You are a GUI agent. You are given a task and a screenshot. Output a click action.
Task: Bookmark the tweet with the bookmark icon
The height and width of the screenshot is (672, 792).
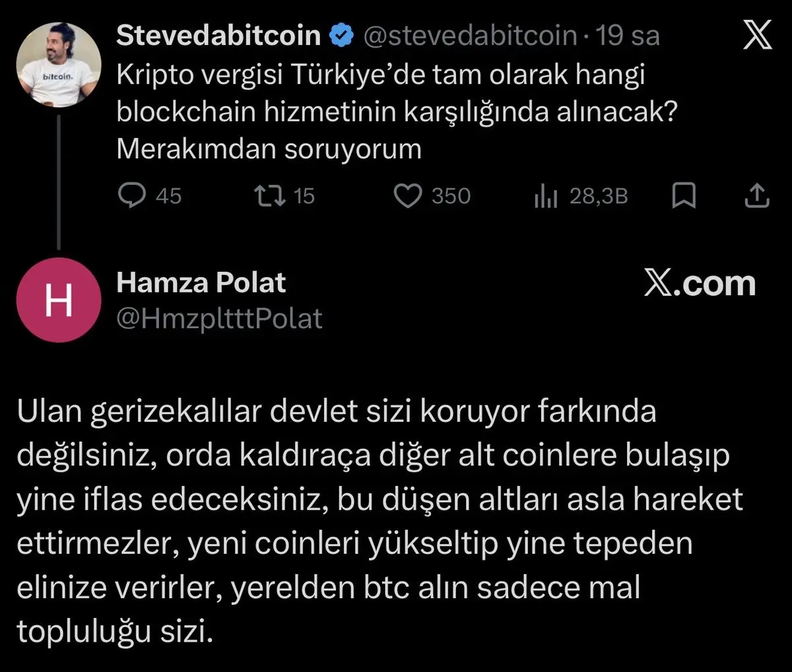click(x=684, y=195)
